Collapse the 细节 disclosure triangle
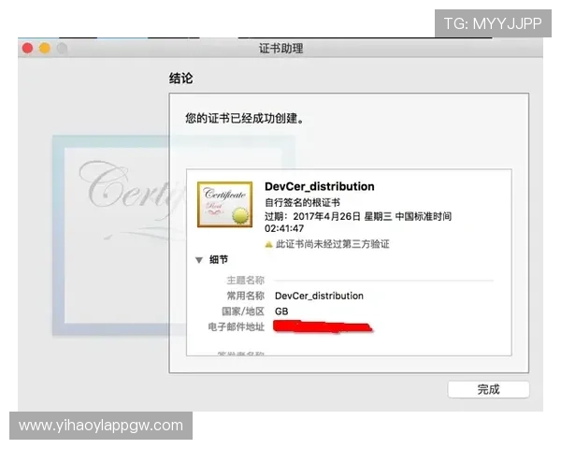This screenshot has height=449, width=561. 199,260
